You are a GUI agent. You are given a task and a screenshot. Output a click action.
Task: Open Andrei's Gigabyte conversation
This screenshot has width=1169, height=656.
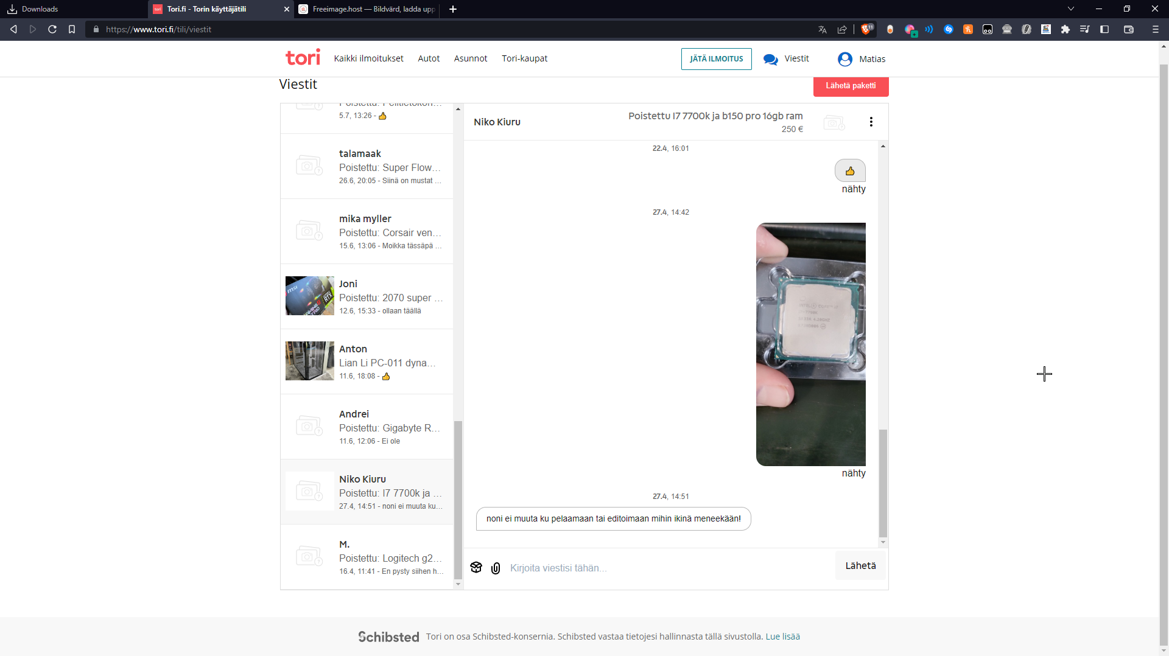367,427
